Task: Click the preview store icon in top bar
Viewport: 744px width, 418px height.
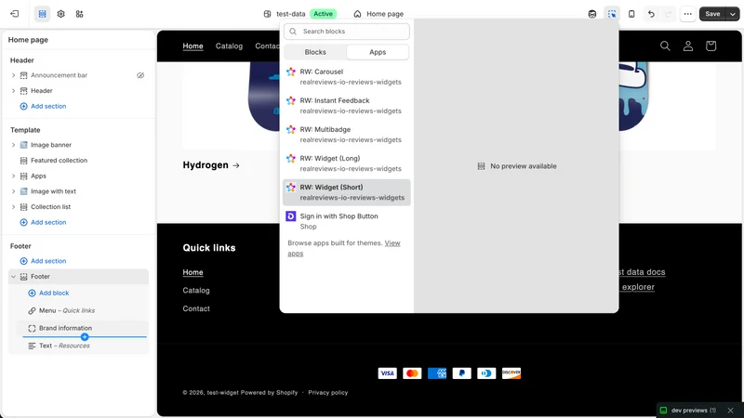Action: [591, 14]
